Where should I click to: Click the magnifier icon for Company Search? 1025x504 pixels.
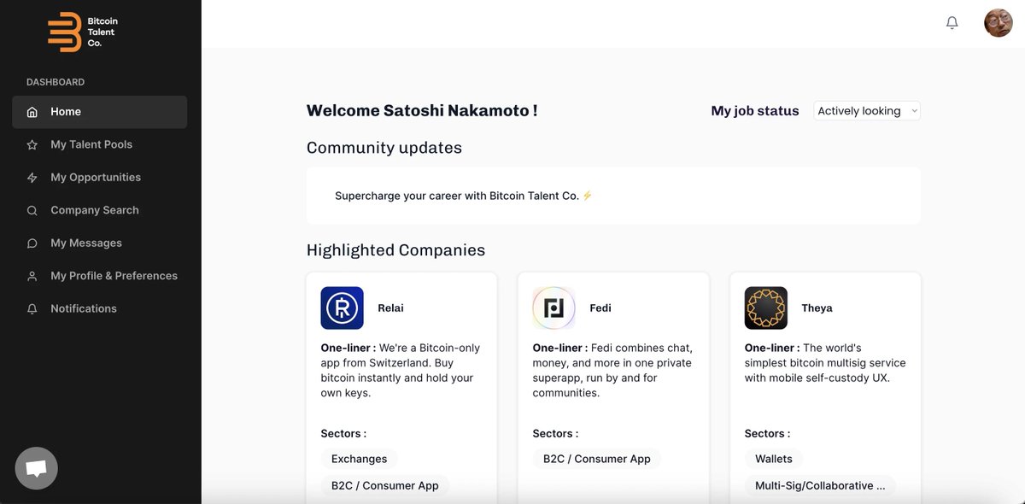[x=32, y=210]
